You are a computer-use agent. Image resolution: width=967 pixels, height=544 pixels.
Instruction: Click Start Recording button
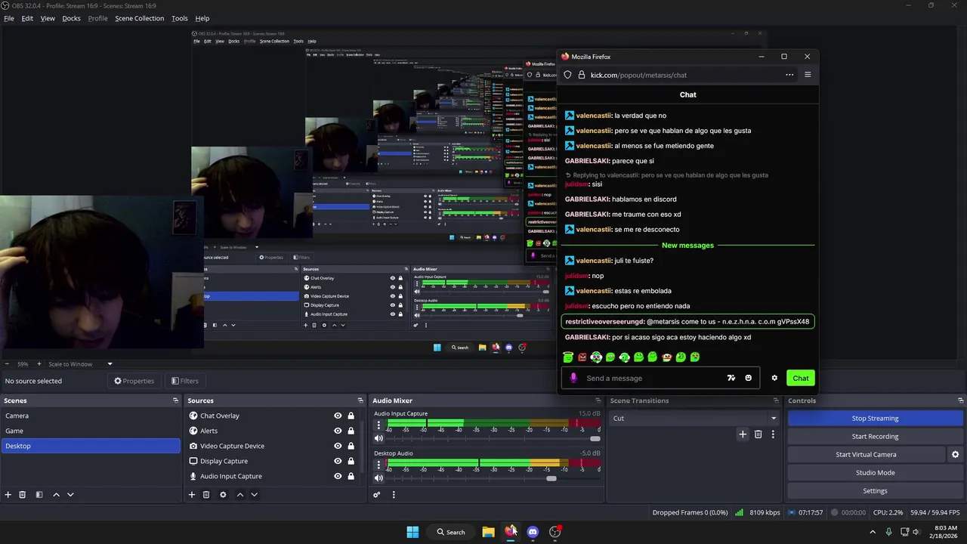(x=875, y=437)
